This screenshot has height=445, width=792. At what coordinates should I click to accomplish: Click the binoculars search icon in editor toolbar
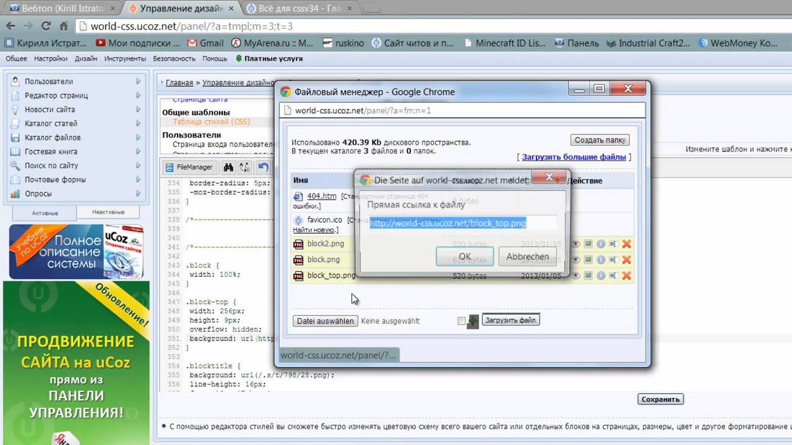click(228, 167)
